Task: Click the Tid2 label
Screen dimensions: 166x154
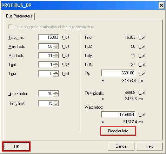Action: [88, 46]
